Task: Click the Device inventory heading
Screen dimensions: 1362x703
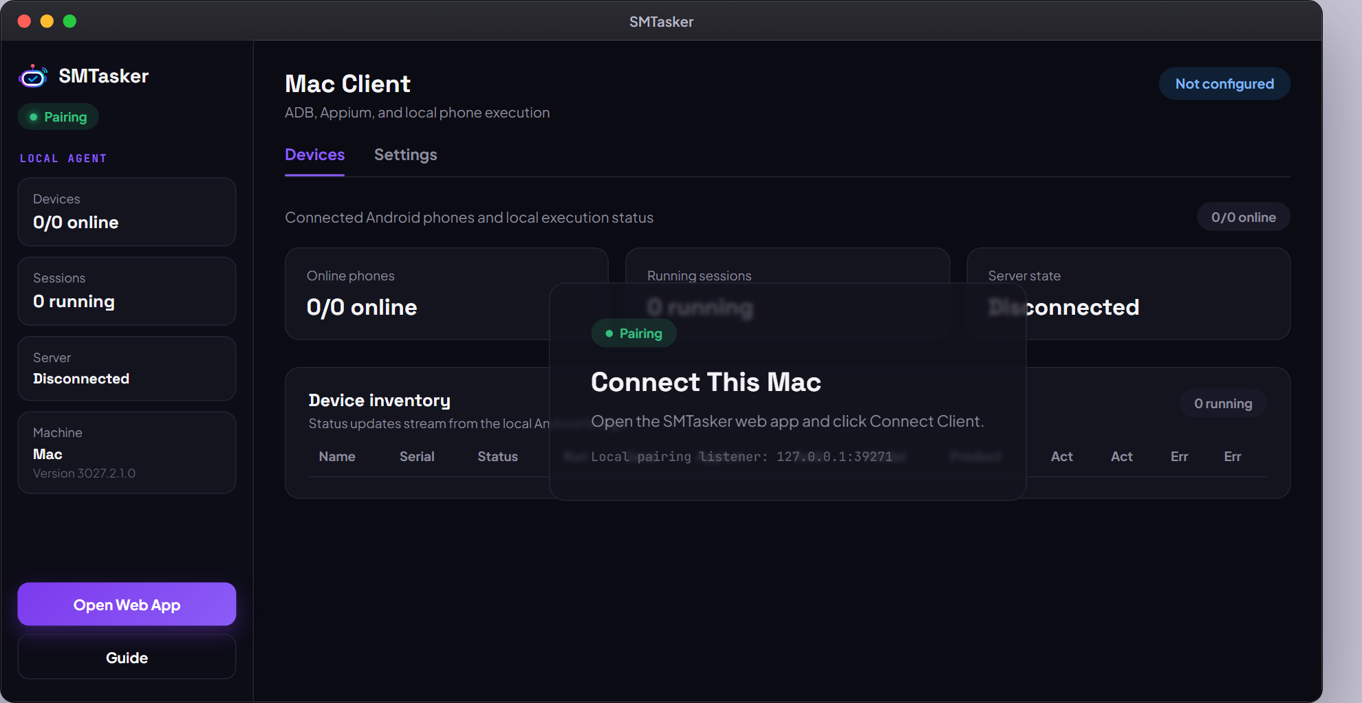Action: click(x=379, y=400)
